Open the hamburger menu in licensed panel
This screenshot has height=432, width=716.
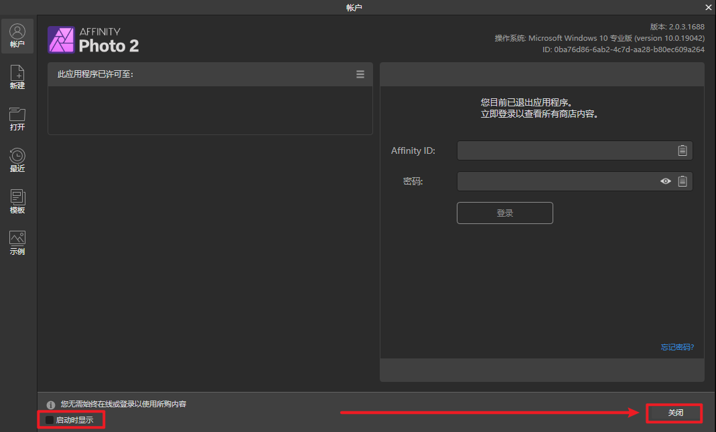pyautogui.click(x=360, y=74)
